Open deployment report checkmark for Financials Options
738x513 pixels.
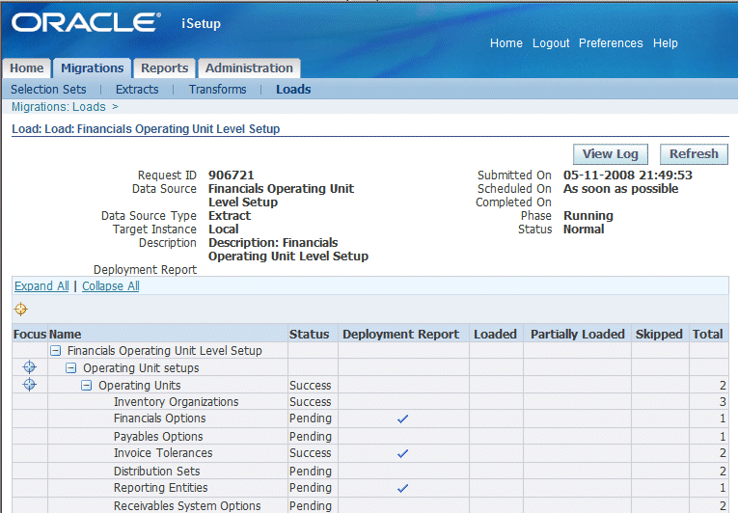point(402,418)
